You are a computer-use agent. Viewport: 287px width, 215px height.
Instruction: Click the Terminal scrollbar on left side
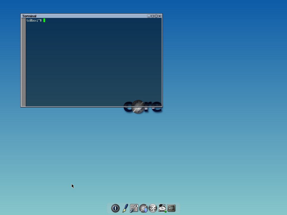[24, 62]
